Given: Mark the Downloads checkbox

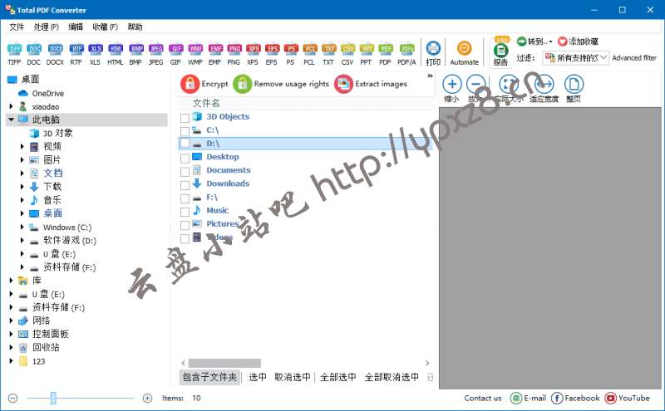Looking at the screenshot, I should coord(185,185).
